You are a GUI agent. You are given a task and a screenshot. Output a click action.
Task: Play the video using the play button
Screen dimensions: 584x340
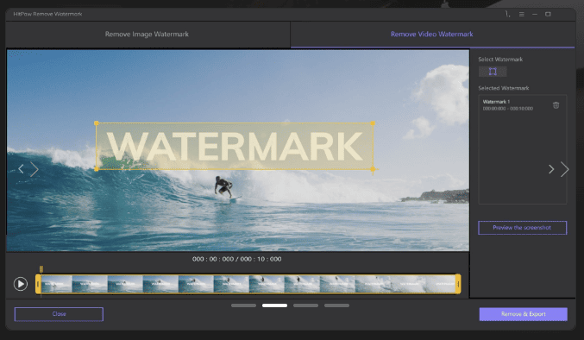[21, 284]
